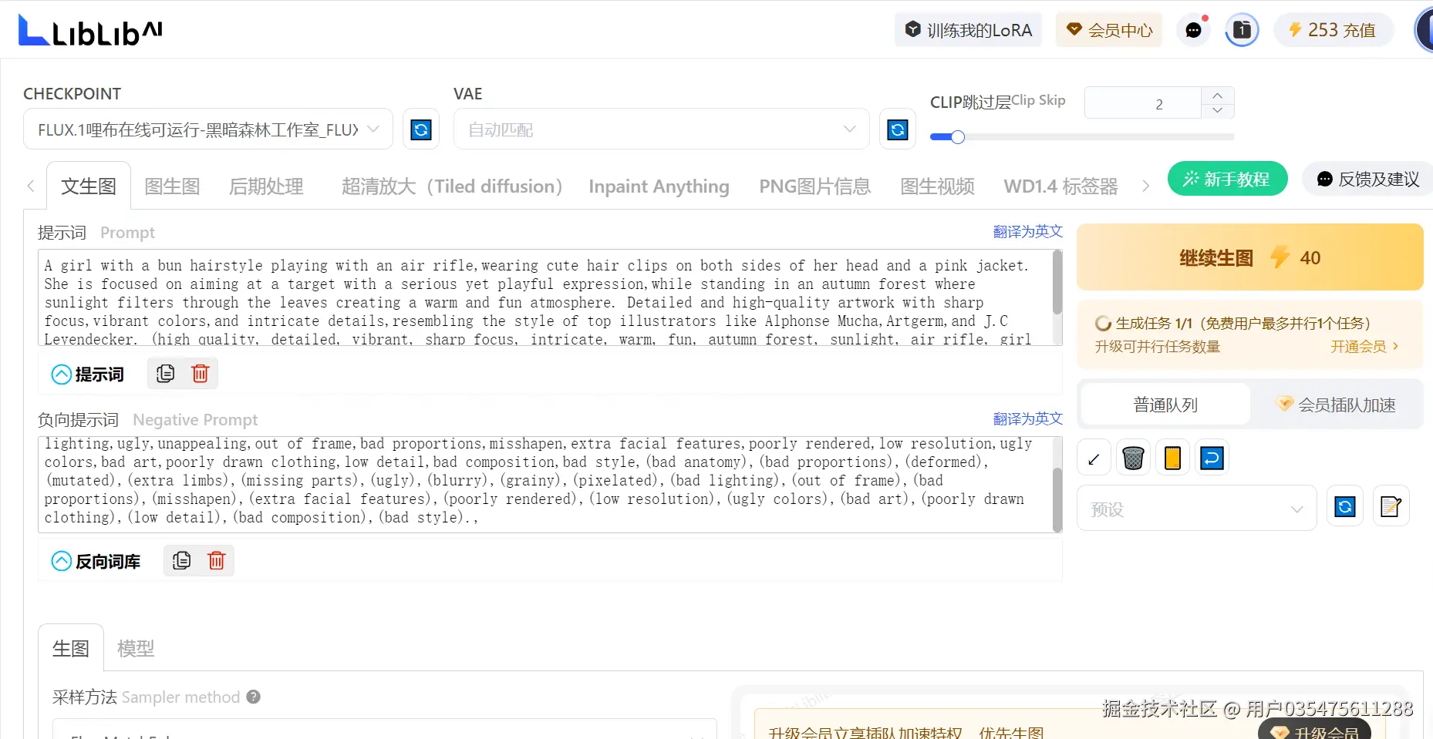Click the trash bin icon above 预设

click(x=1133, y=459)
